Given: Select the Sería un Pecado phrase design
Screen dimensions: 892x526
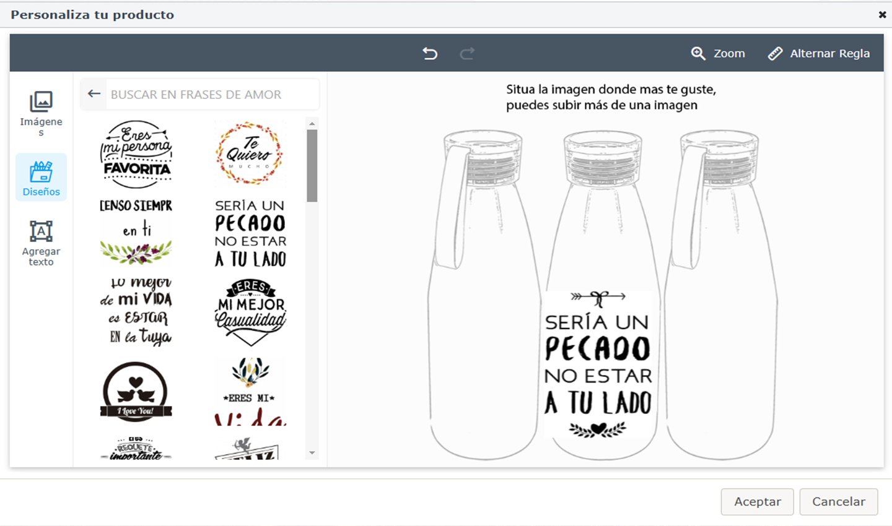Looking at the screenshot, I should [x=250, y=232].
